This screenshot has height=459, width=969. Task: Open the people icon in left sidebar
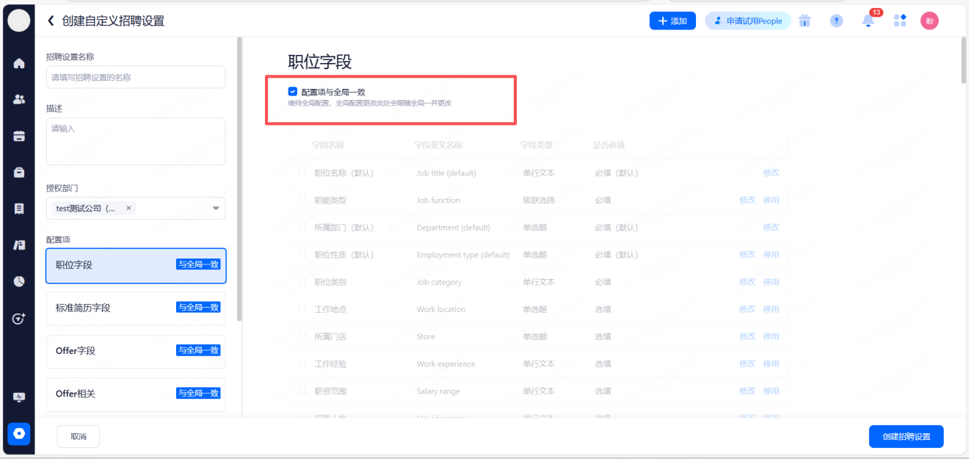pyautogui.click(x=19, y=99)
